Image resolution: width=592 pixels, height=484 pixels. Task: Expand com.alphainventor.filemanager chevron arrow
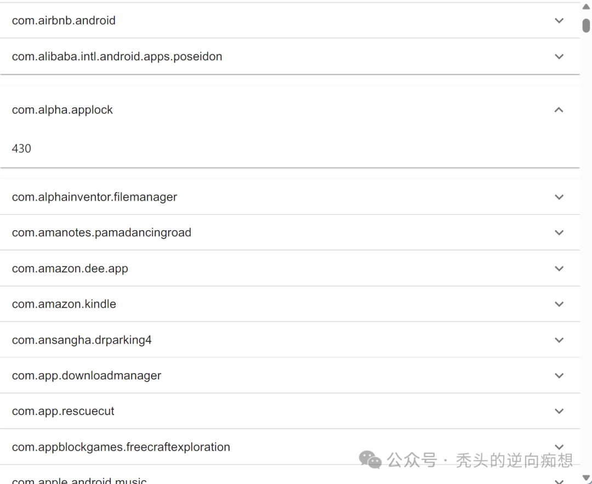(559, 197)
